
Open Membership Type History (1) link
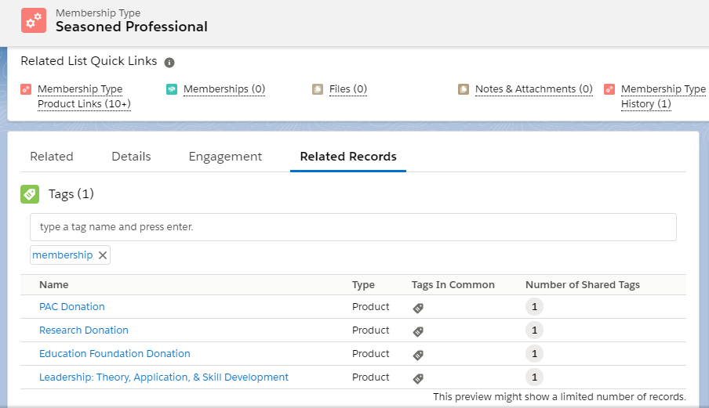662,96
